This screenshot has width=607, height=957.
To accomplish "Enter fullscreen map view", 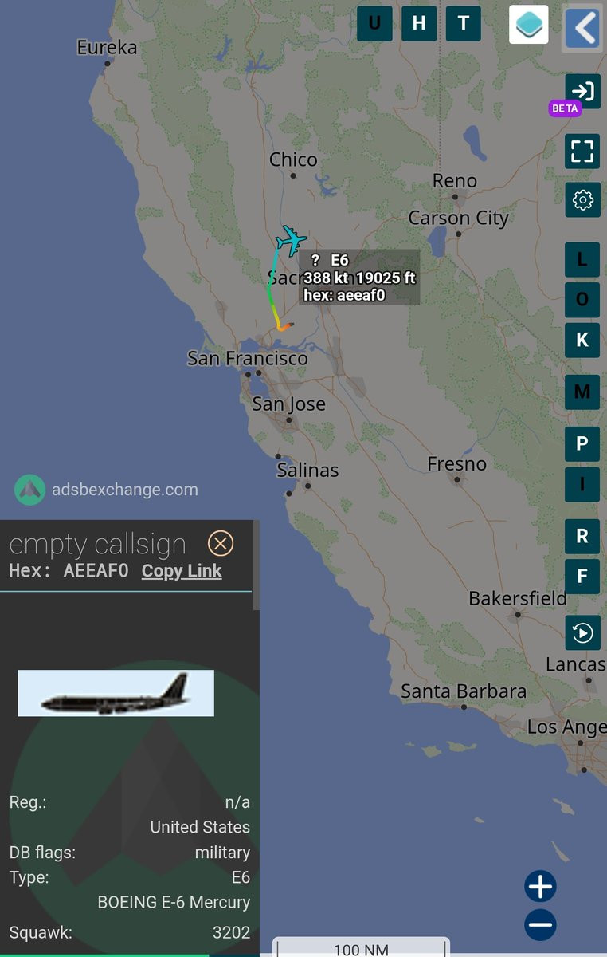I will [x=582, y=151].
